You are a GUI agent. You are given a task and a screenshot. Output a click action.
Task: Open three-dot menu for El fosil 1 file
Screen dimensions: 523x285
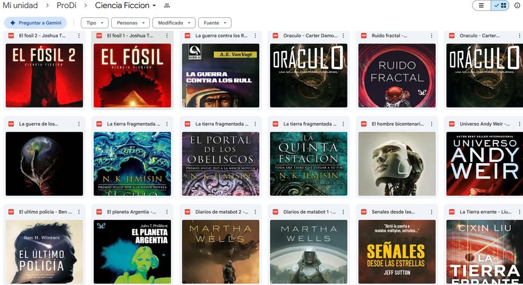point(167,35)
